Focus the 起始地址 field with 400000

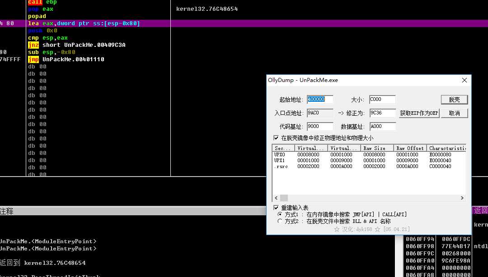point(320,99)
